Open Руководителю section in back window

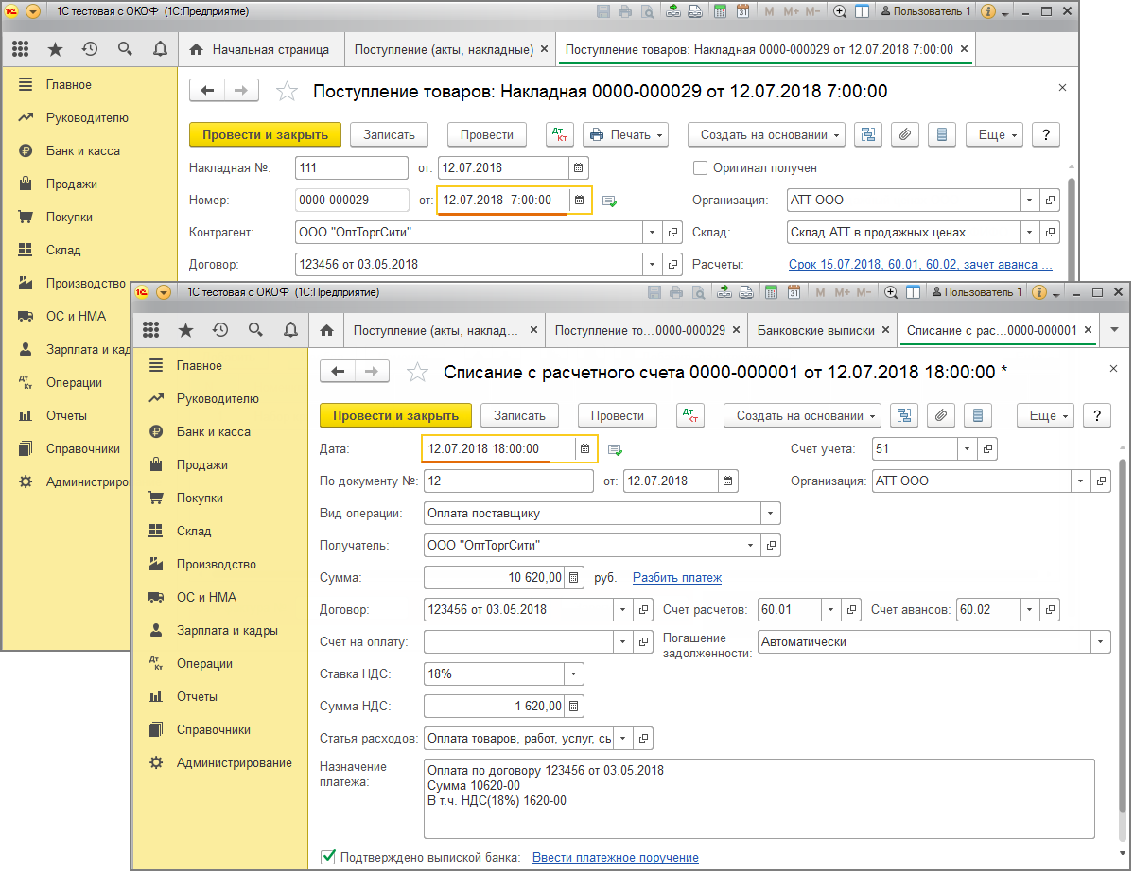(87, 117)
